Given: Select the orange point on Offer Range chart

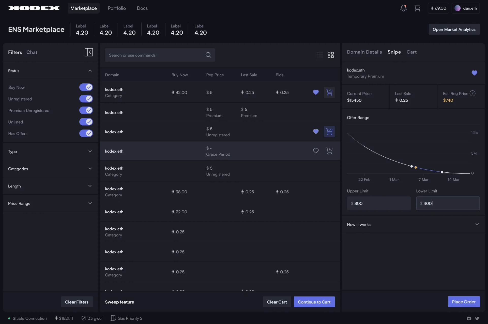Looking at the screenshot, I should pos(416,167).
